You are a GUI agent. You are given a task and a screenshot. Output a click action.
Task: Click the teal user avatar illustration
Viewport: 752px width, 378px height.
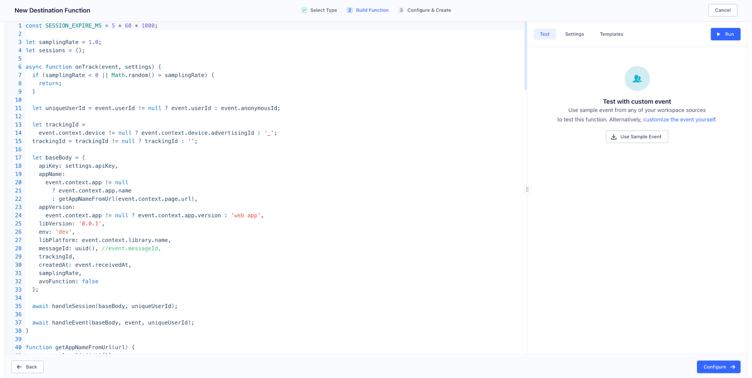(x=637, y=79)
